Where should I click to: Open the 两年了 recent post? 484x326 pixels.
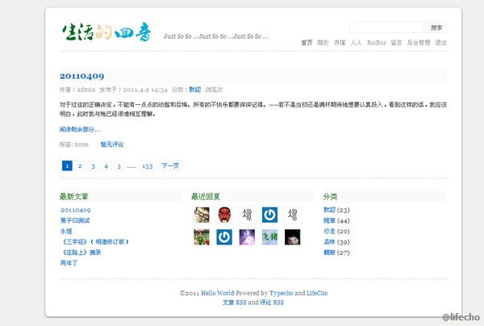click(69, 263)
